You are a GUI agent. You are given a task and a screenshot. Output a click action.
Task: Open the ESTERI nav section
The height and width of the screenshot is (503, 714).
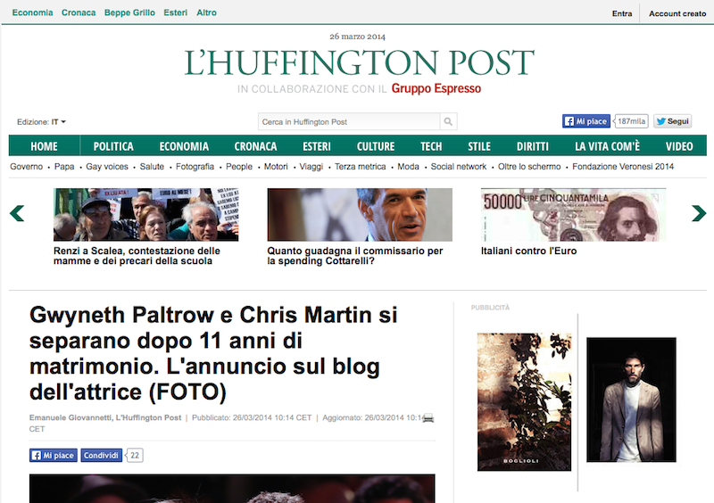pyautogui.click(x=317, y=146)
